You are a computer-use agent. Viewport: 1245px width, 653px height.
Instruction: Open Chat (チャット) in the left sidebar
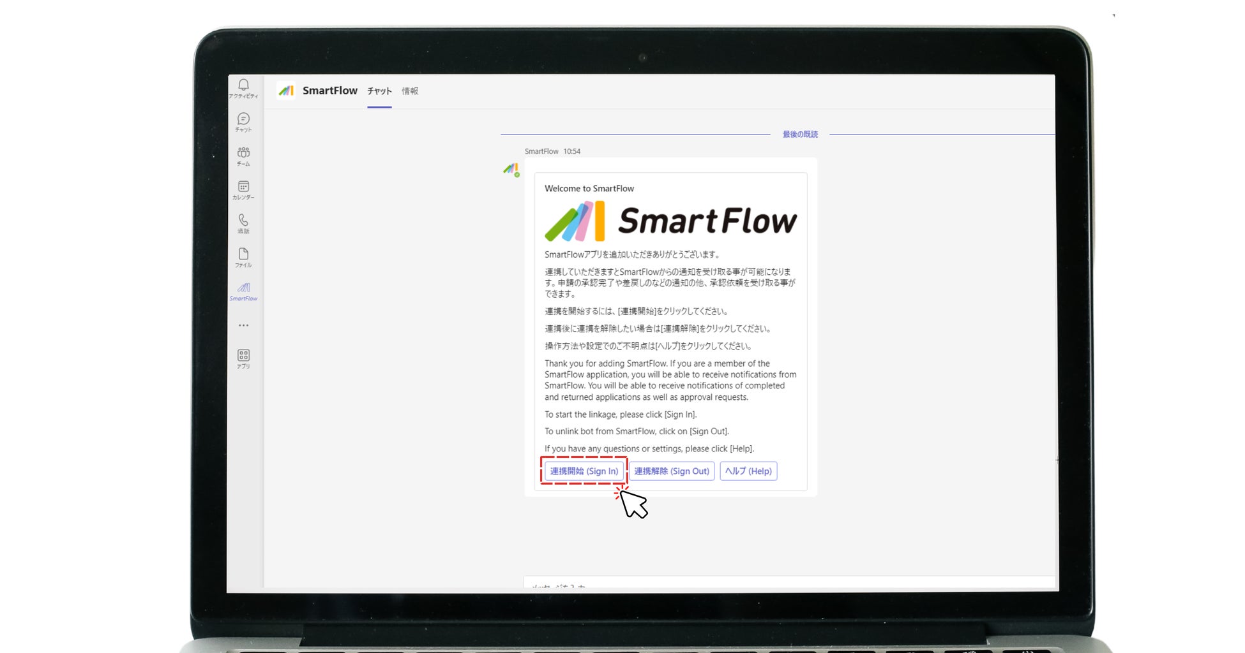[x=243, y=122]
